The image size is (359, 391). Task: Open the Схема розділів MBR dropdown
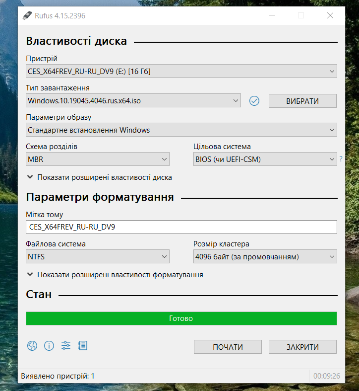point(98,159)
